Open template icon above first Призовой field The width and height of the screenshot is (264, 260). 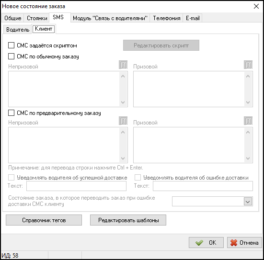pos(248,65)
